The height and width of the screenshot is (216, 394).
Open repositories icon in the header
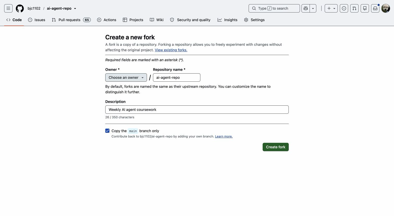point(365,8)
